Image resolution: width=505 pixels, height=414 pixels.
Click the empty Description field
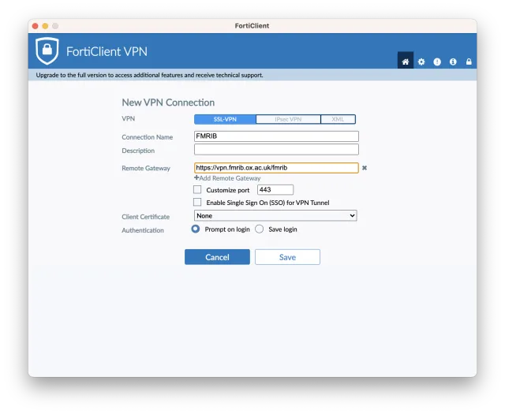coord(276,149)
